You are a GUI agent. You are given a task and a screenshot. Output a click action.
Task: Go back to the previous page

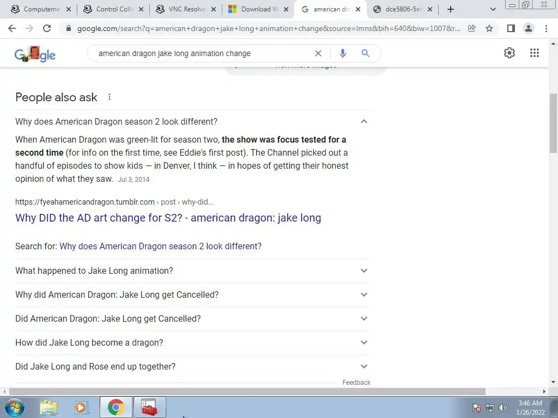click(12, 28)
